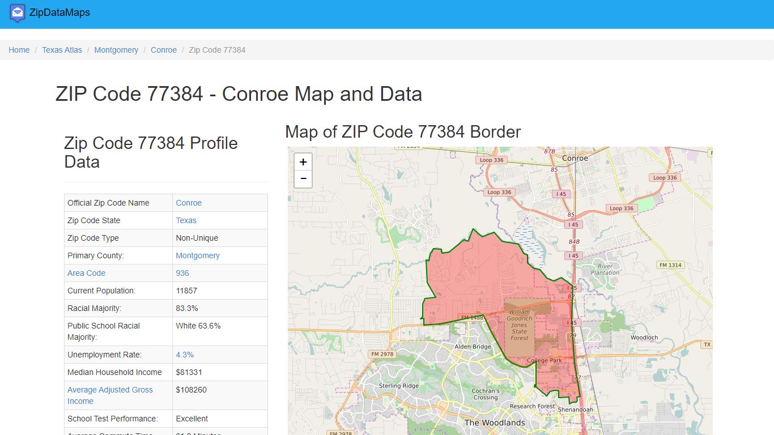774x435 pixels.
Task: Click Cochran's Crossing label on map
Action: tap(486, 394)
